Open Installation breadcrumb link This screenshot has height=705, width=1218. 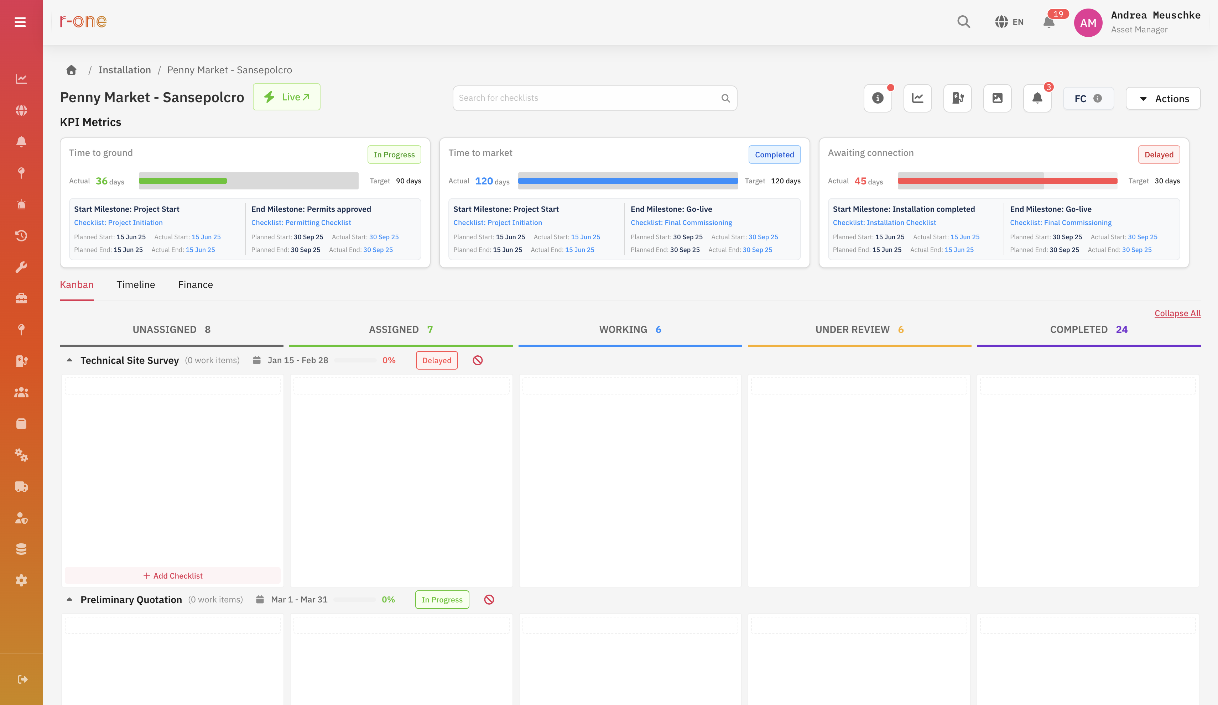(125, 70)
